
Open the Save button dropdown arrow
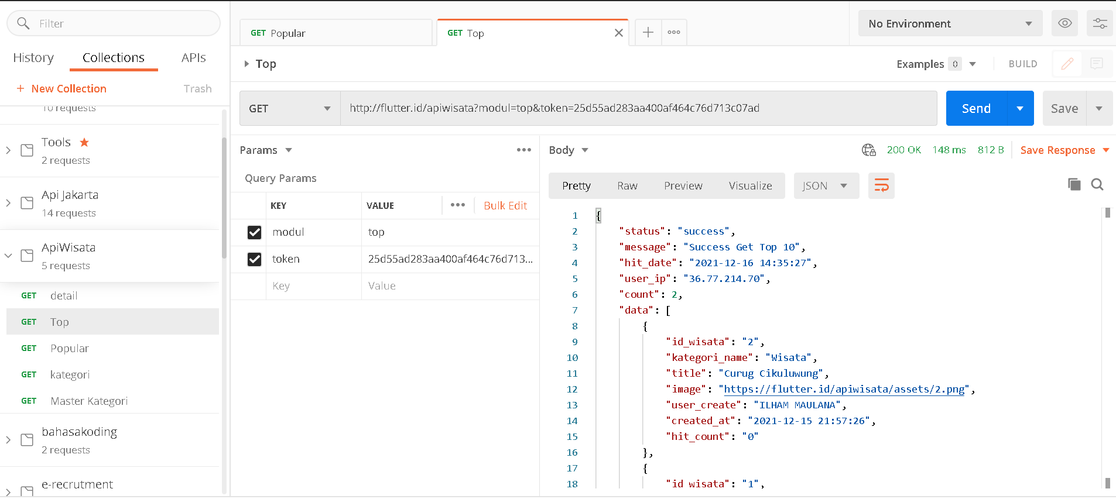coord(1099,108)
